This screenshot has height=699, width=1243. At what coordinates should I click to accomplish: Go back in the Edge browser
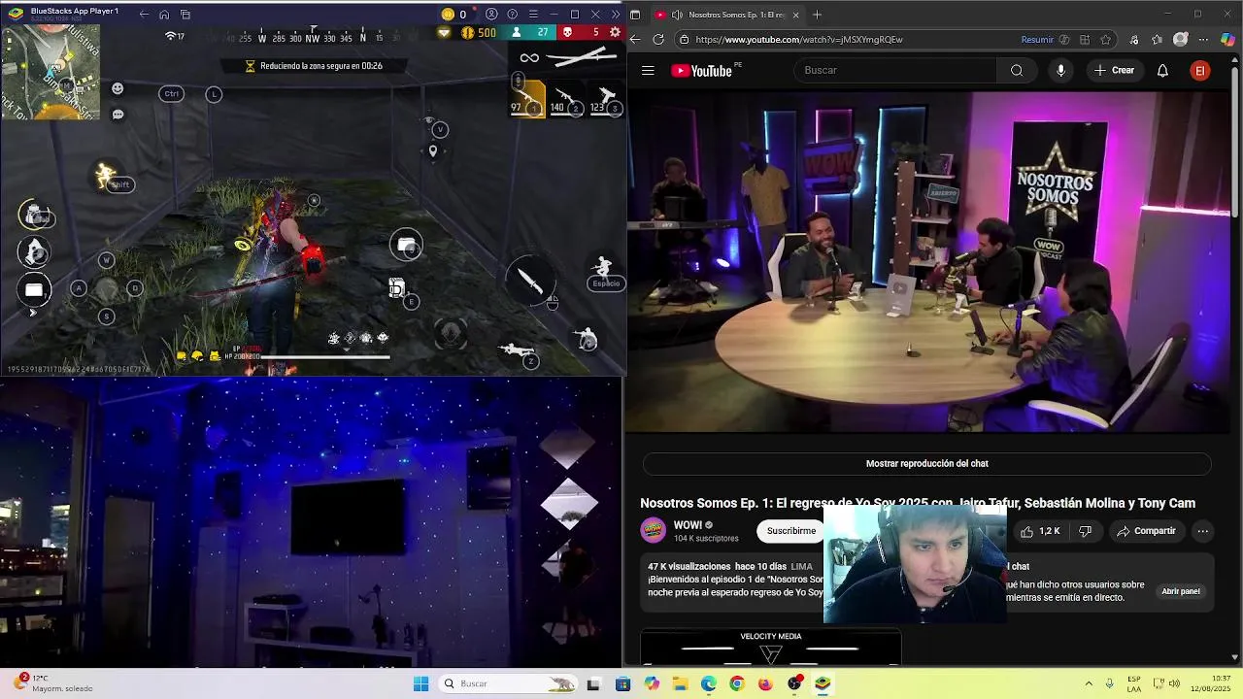(635, 40)
